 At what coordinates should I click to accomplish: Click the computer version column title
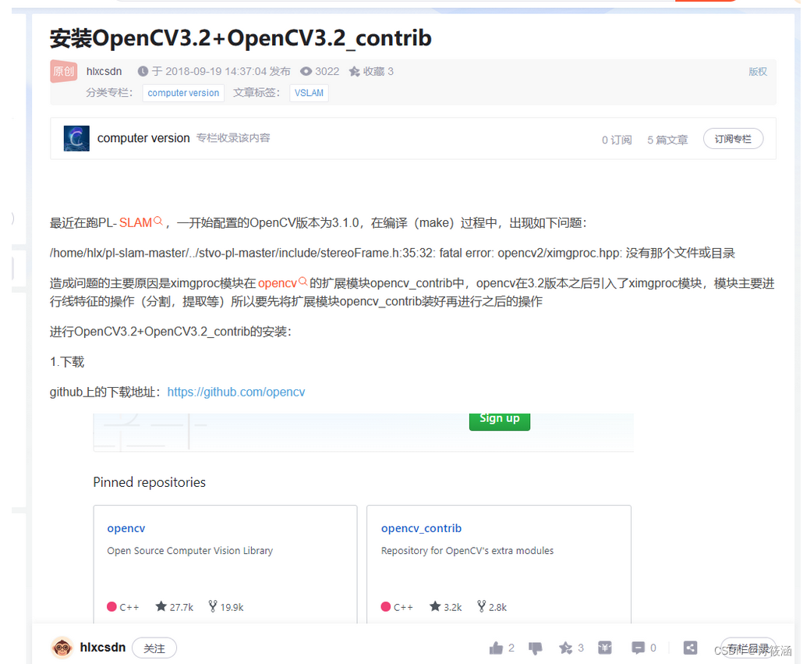(x=143, y=138)
